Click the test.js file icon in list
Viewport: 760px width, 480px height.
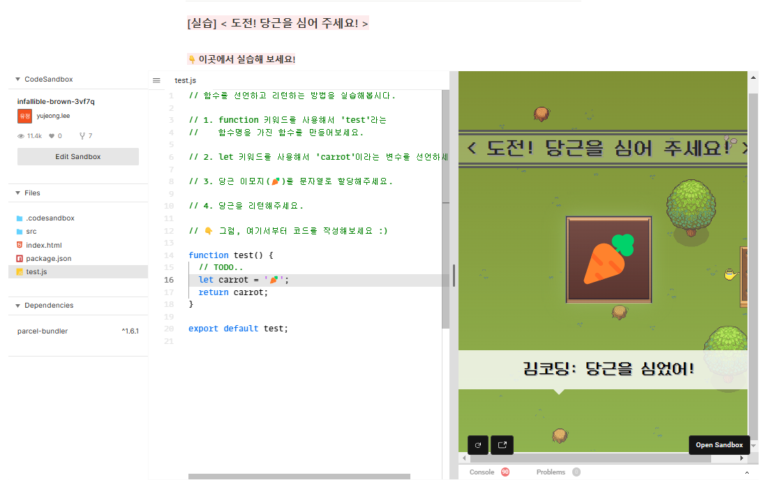click(20, 271)
